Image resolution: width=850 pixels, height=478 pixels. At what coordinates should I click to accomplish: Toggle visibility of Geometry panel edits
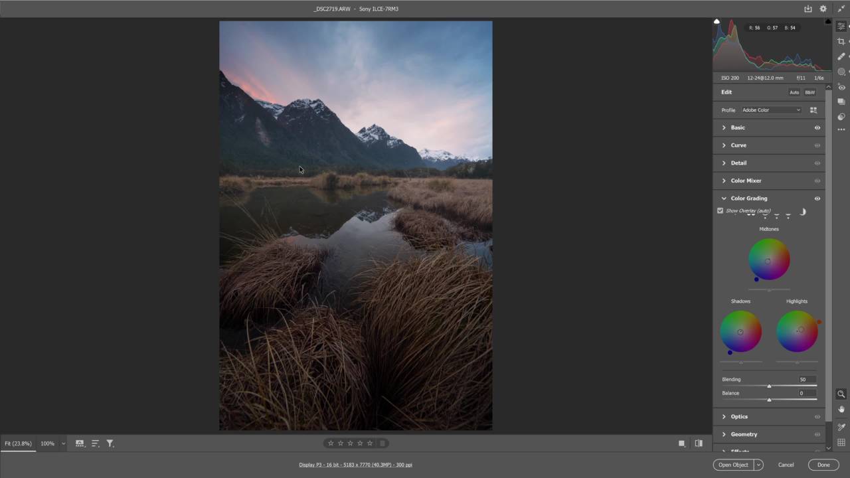pyautogui.click(x=817, y=434)
